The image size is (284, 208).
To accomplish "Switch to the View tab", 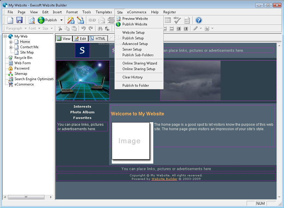I will [x=64, y=38].
